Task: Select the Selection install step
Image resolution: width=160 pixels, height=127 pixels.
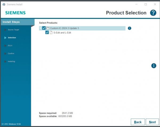Action: tap(12, 38)
